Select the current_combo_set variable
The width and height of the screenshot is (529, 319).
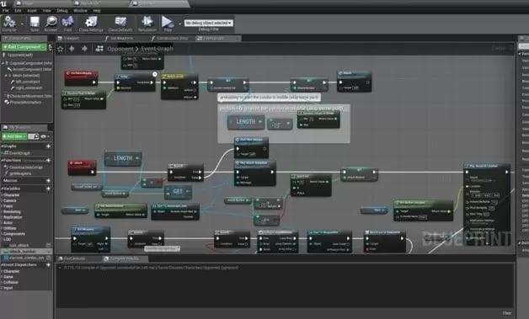point(26,258)
